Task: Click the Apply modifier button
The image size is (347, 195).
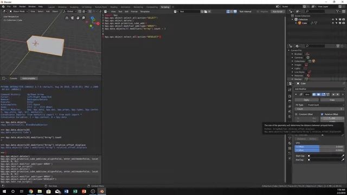Action: (x=306, y=100)
